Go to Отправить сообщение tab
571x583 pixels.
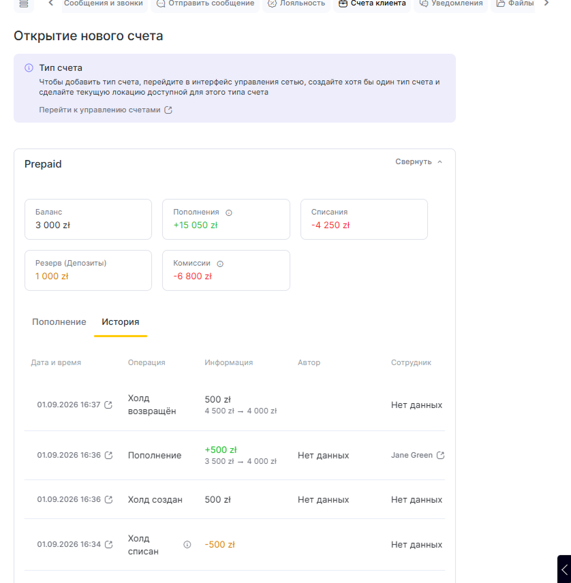pyautogui.click(x=205, y=4)
